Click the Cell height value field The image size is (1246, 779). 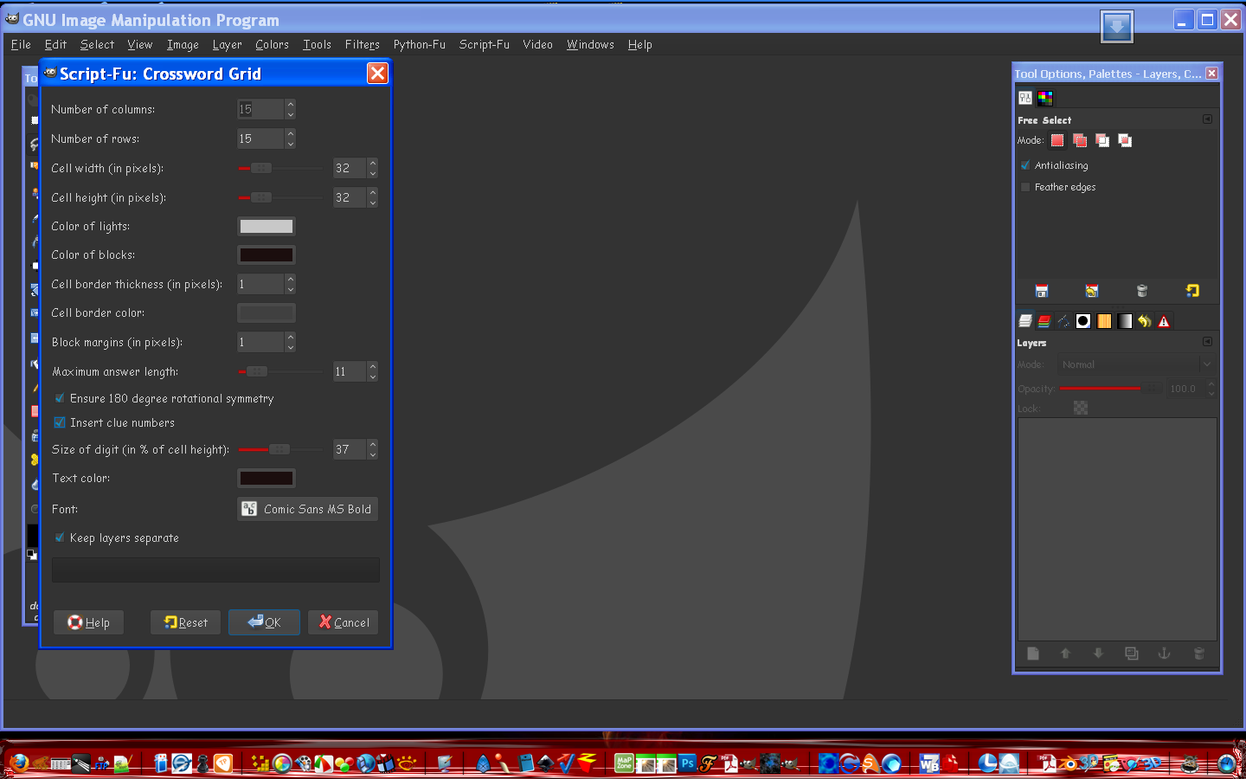click(350, 197)
